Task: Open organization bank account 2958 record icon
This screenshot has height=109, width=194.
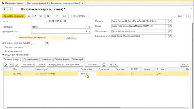Action: 170,36
